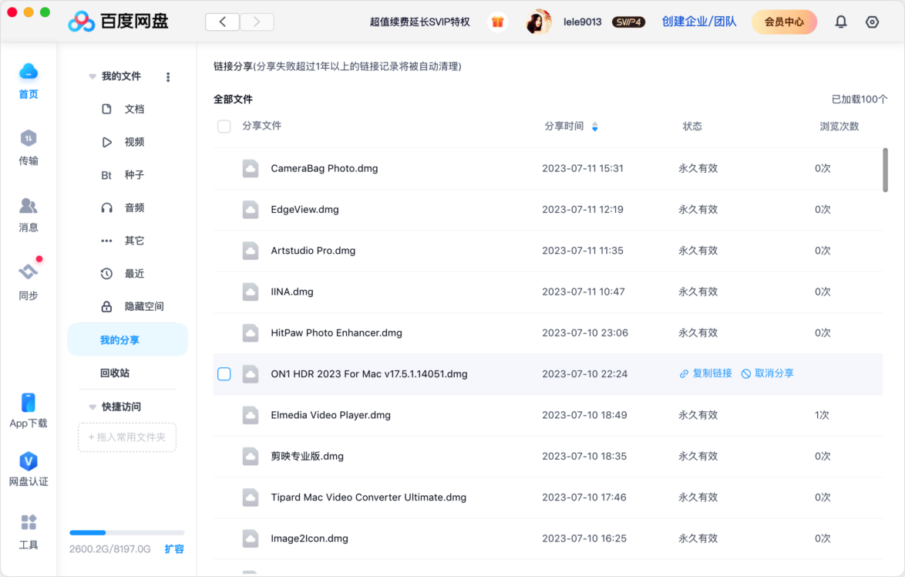
Task: Collapse the 我的文件 tree section
Action: (93, 77)
